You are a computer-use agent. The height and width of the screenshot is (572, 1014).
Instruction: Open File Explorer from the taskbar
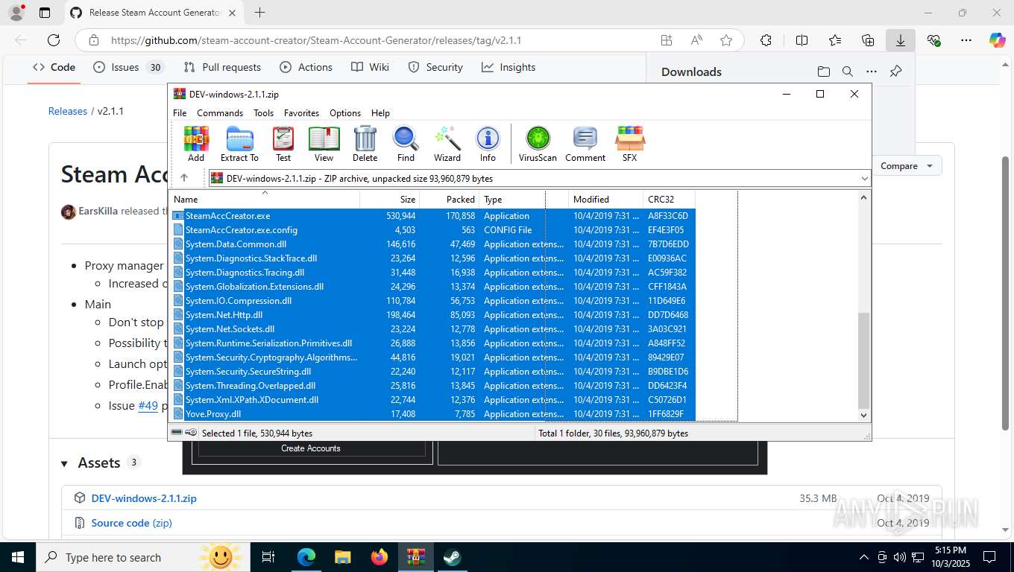pos(342,557)
